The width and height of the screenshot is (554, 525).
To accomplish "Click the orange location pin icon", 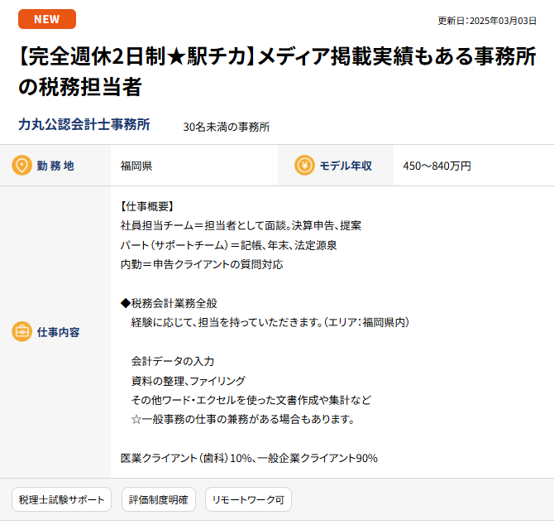I will pyautogui.click(x=21, y=166).
